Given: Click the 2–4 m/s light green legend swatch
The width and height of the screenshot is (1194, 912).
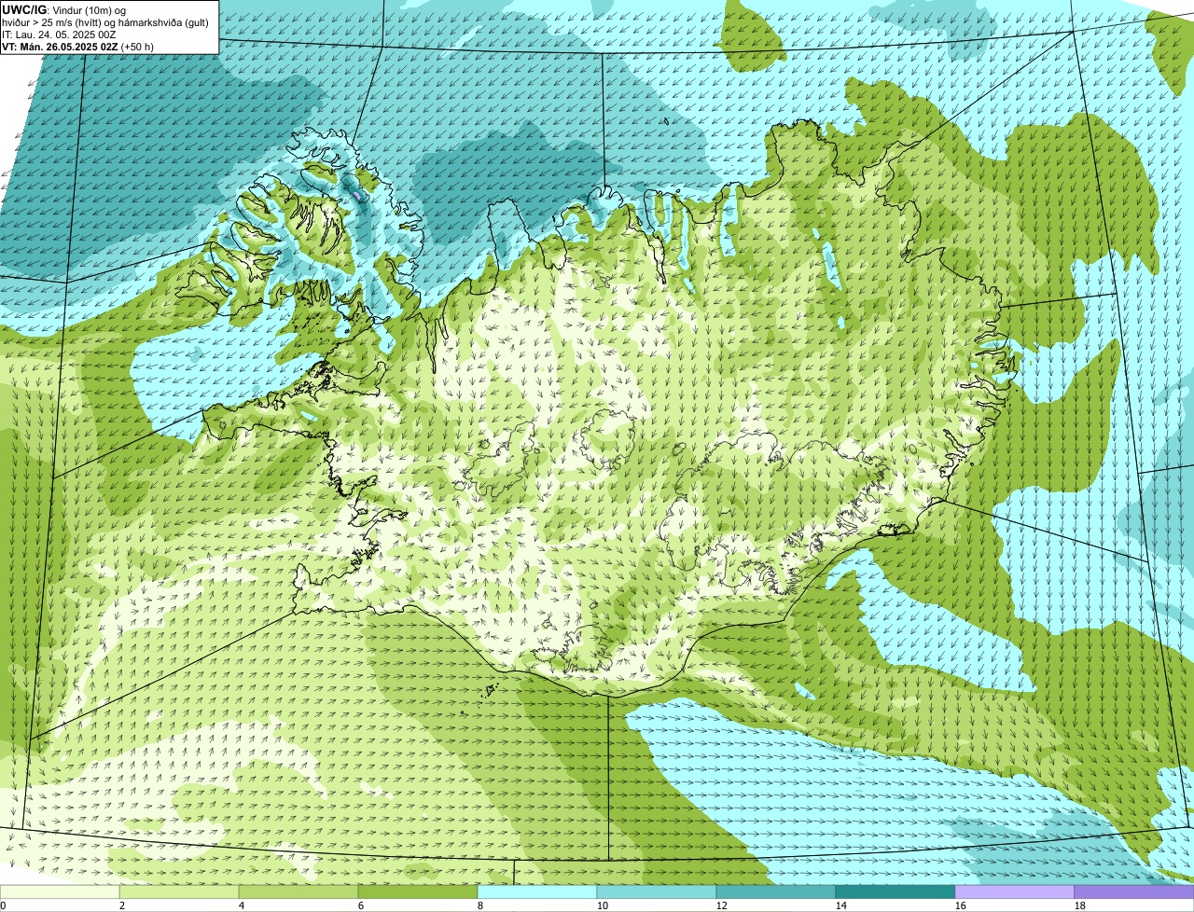Looking at the screenshot, I should coord(179,892).
